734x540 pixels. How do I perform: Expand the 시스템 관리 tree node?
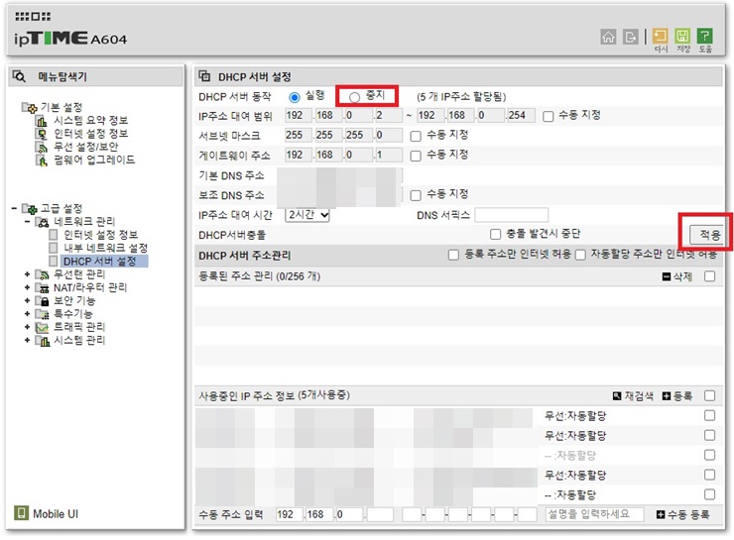(x=27, y=341)
